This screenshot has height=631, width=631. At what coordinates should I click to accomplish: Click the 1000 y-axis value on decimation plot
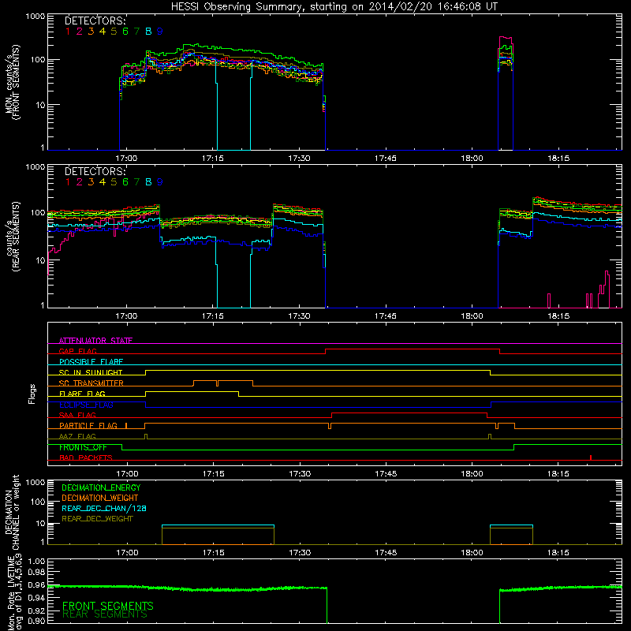pos(35,482)
